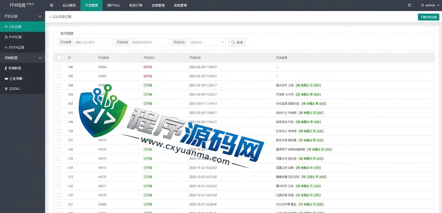The width and height of the screenshot is (442, 213).
Task: Check the box for row ID 134
Action: pyautogui.click(x=59, y=168)
